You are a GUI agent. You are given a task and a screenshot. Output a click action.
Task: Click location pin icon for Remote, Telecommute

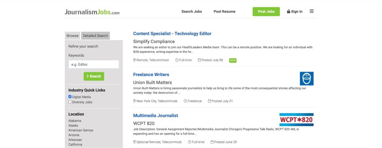(x=134, y=60)
